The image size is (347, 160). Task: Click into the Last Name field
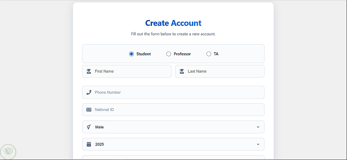click(224, 71)
